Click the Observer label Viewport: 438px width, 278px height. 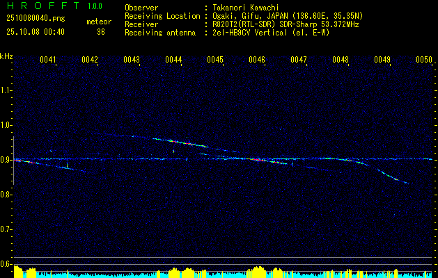[x=141, y=8]
